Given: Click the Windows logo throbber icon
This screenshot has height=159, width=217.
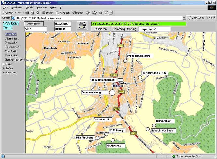Looking at the screenshot, I should pos(211,8).
